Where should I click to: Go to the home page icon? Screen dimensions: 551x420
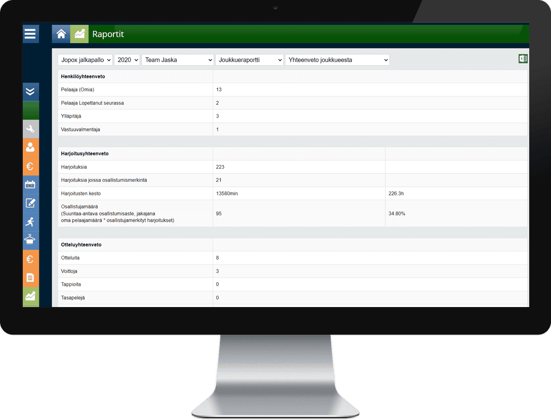pos(61,34)
